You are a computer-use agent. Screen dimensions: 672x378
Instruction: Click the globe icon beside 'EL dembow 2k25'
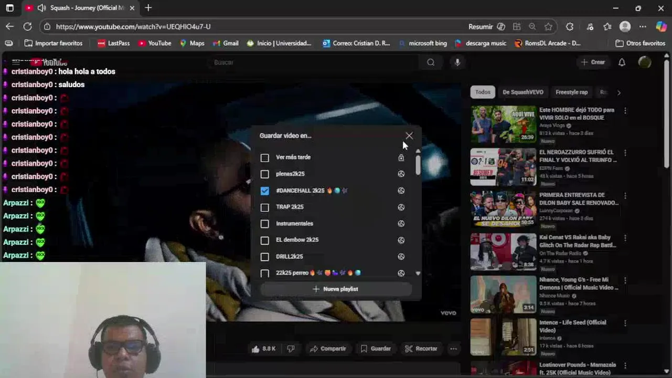[x=401, y=240]
